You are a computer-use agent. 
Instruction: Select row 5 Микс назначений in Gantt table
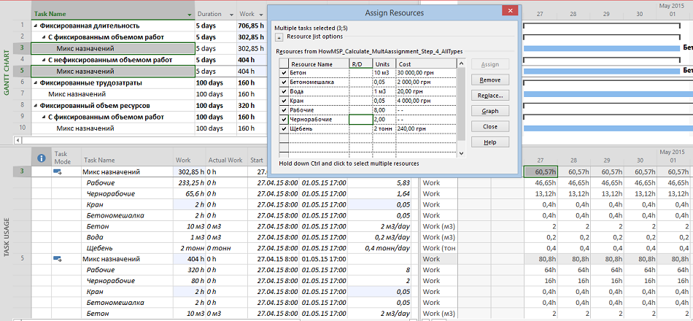coord(112,71)
